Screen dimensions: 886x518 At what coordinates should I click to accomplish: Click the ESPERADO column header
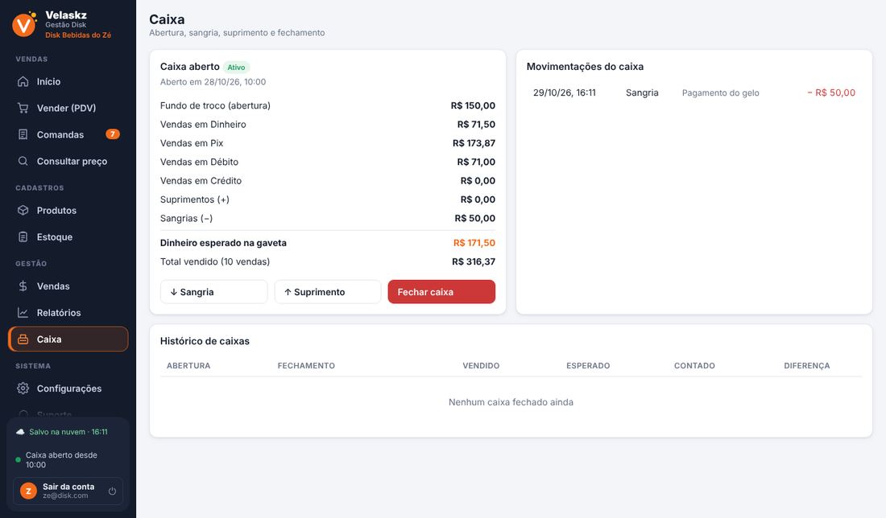[x=588, y=366]
